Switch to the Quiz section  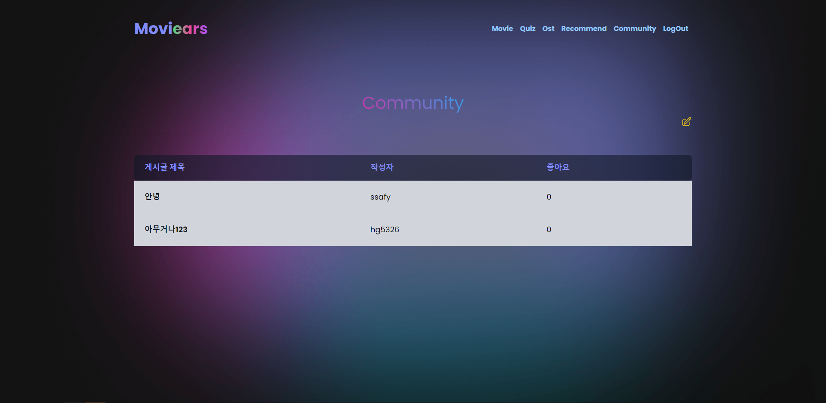coord(527,28)
